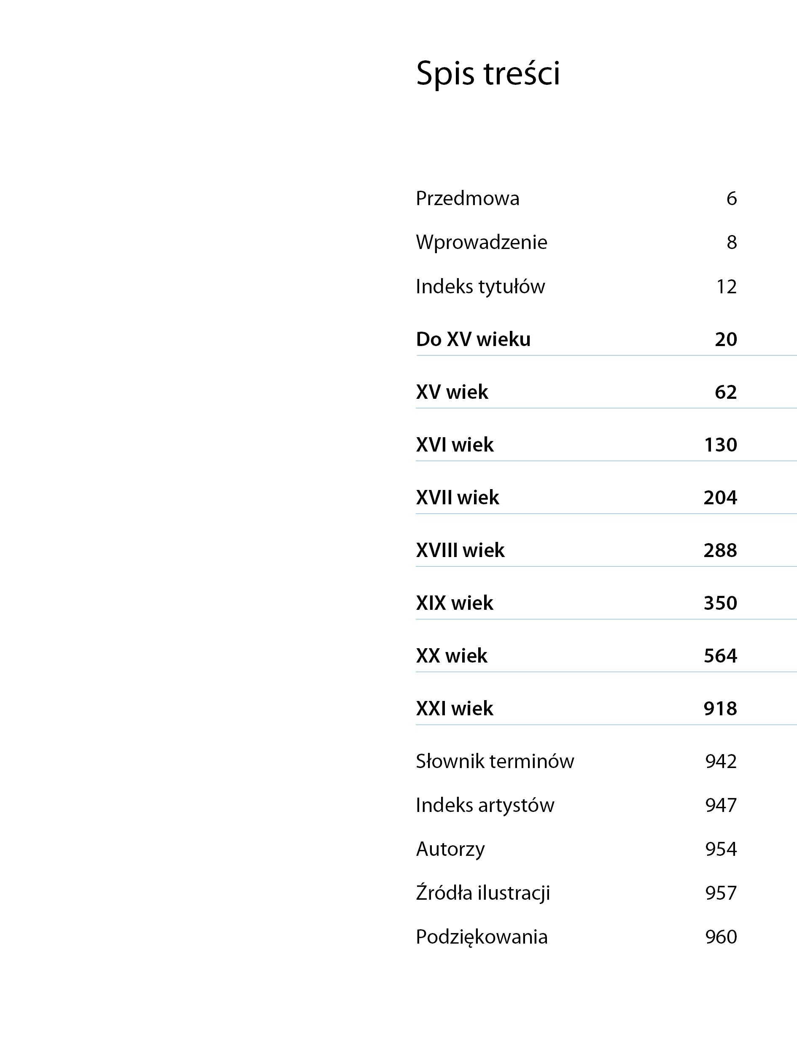This screenshot has width=797, height=1047.
Task: Click the 'Indeks artystów' entry
Action: click(x=485, y=805)
